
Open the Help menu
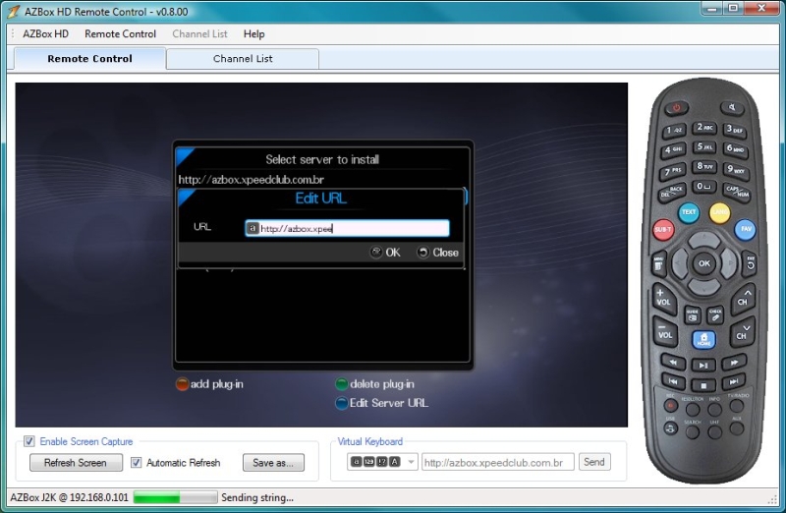click(254, 34)
